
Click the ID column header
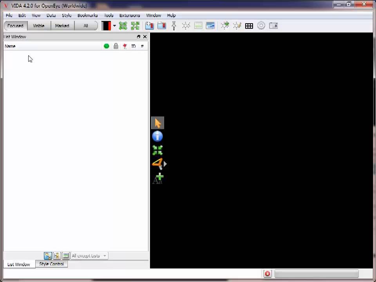tap(134, 46)
